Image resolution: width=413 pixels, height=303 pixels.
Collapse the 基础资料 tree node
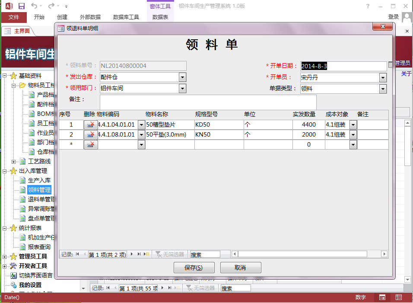4,76
